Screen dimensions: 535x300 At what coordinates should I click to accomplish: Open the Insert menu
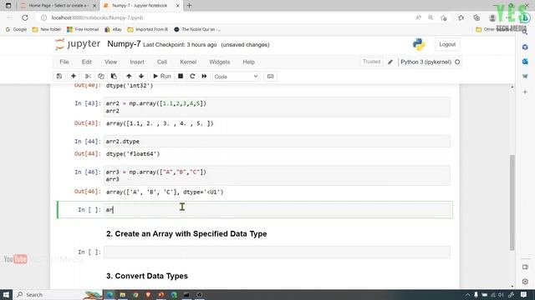point(137,62)
